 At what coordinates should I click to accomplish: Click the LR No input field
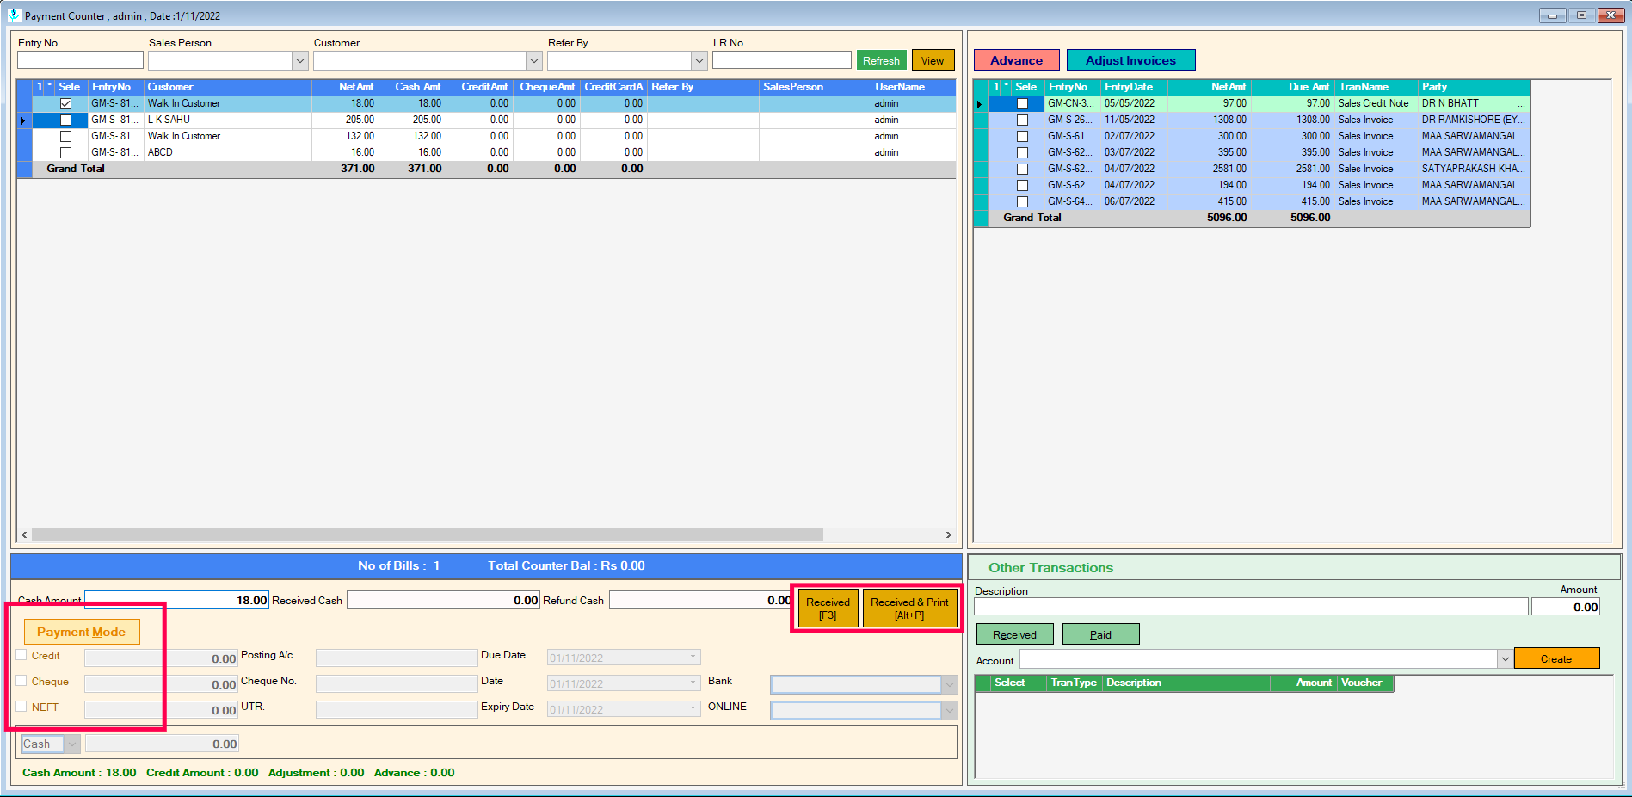[781, 60]
